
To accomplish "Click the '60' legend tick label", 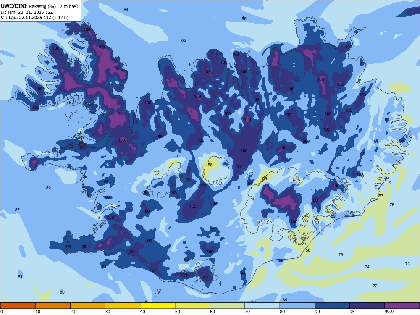I will pyautogui.click(x=213, y=312).
